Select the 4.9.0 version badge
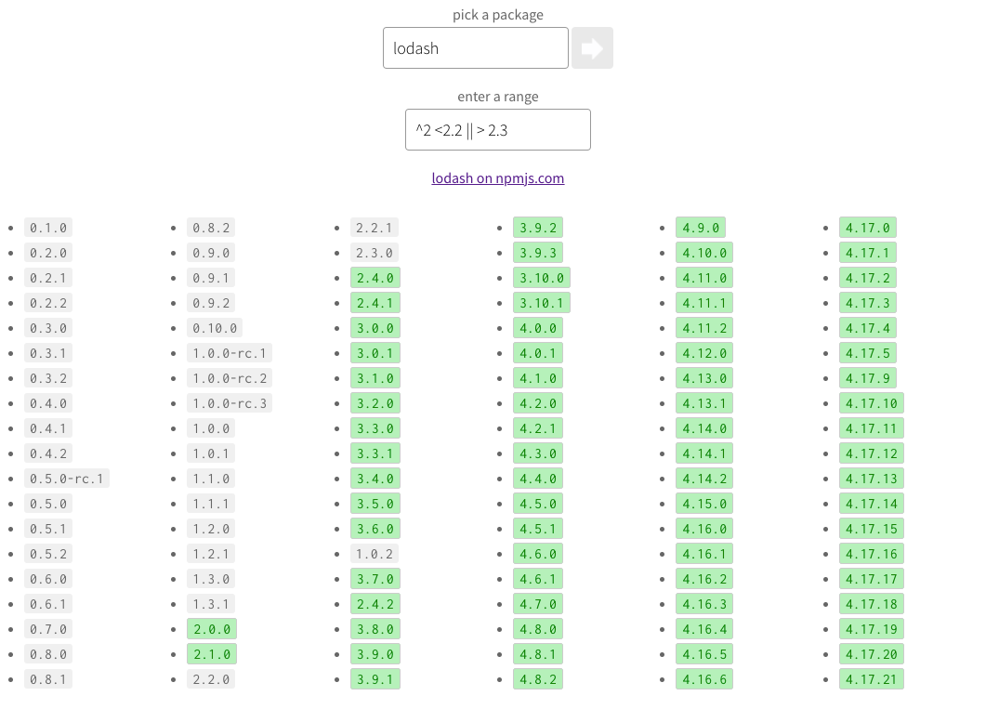999x709 pixels. click(700, 228)
